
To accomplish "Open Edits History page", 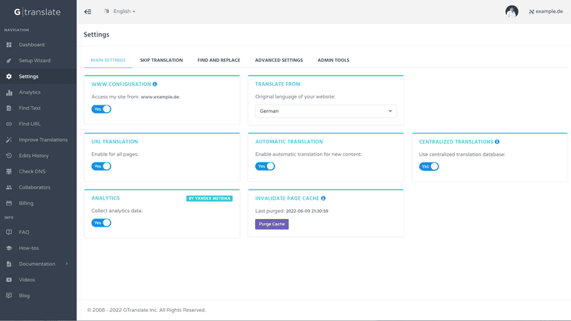I will click(34, 156).
